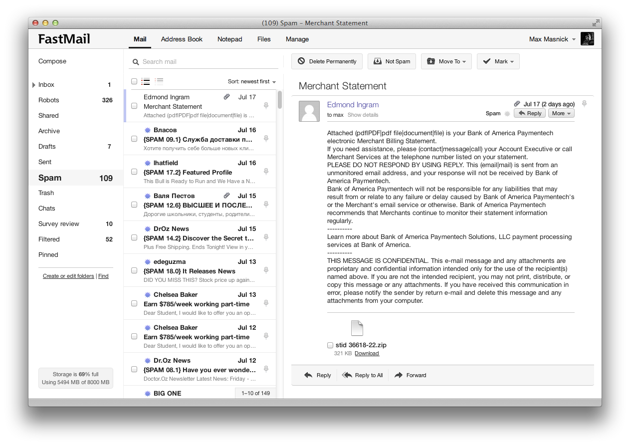This screenshot has width=630, height=446.
Task: Click the Not Spam button
Action: [392, 61]
